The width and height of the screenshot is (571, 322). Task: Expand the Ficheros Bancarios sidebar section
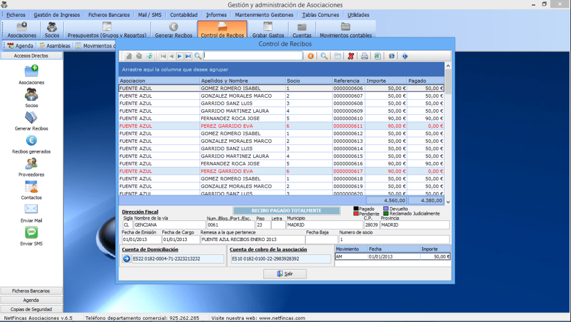tap(31, 291)
